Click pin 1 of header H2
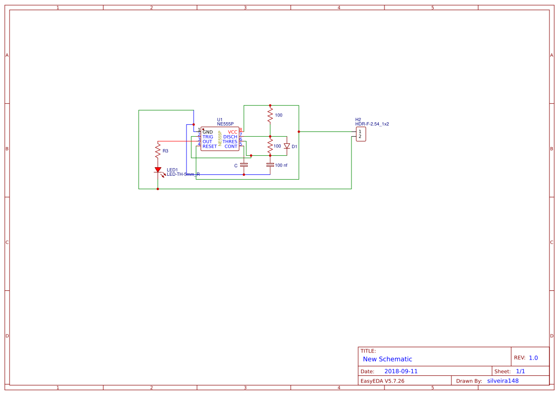 coord(360,131)
